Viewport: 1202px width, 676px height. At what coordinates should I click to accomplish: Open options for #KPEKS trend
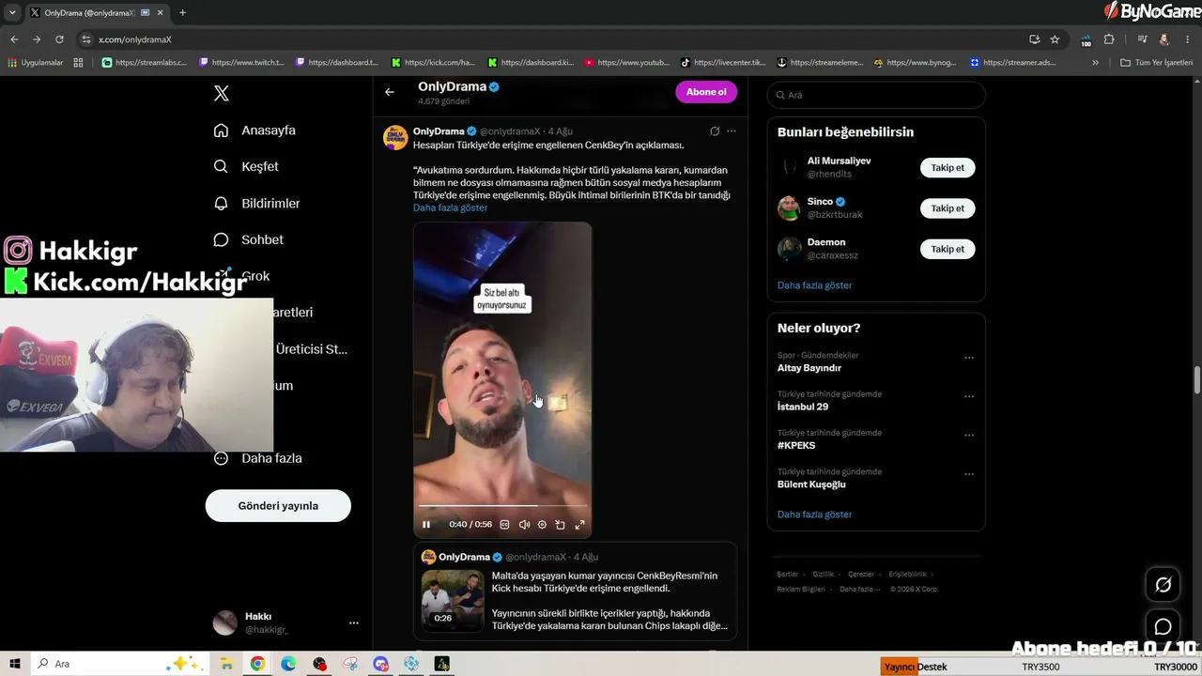click(x=969, y=436)
